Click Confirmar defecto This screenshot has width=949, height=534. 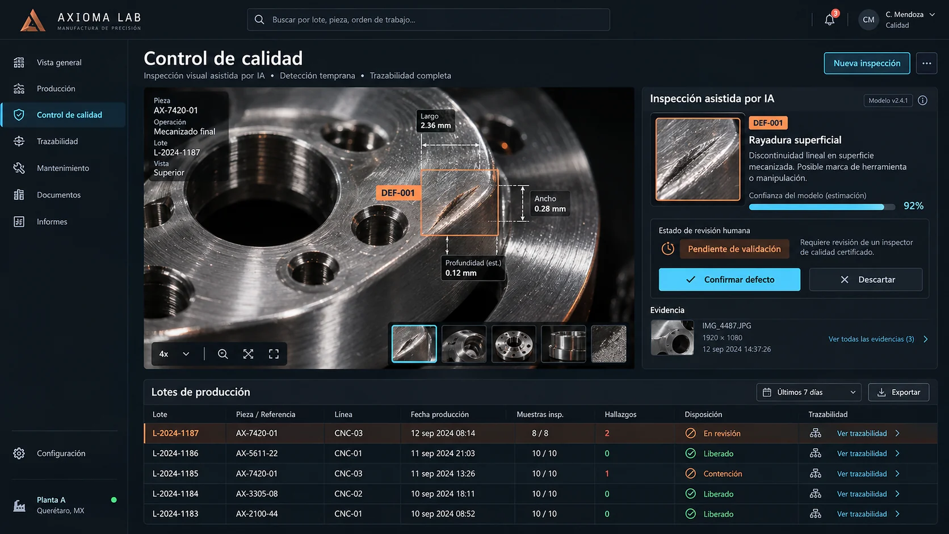click(729, 279)
